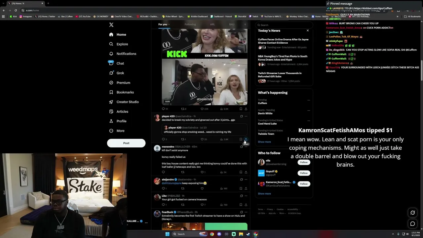
Task: Bookmark the player 420 post
Action: (x=241, y=139)
